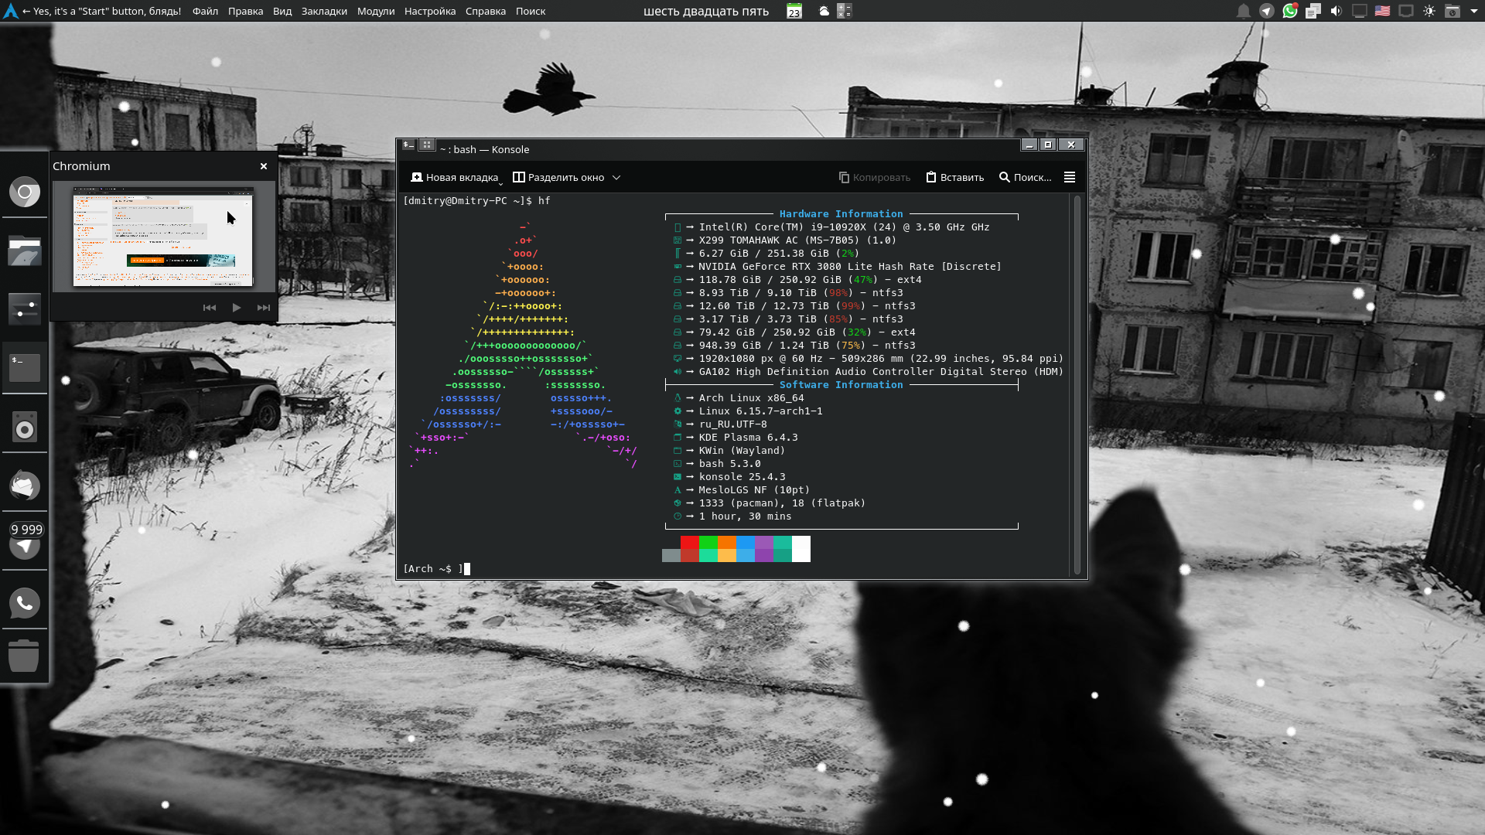1485x835 pixels.
Task: Open the Настройка menu
Action: [x=429, y=11]
